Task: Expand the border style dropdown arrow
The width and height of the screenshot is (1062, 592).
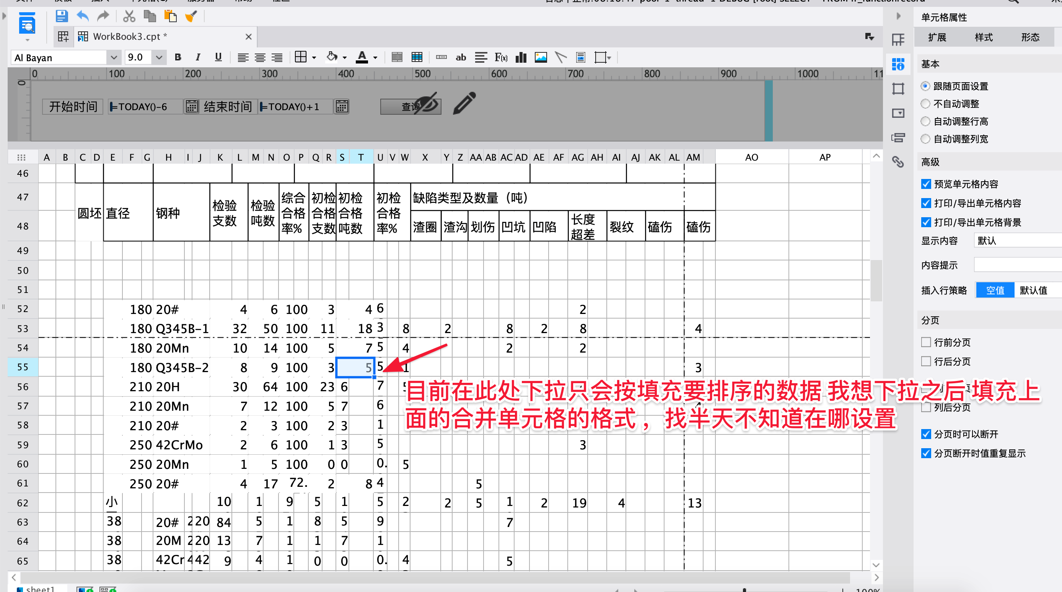Action: (x=314, y=58)
